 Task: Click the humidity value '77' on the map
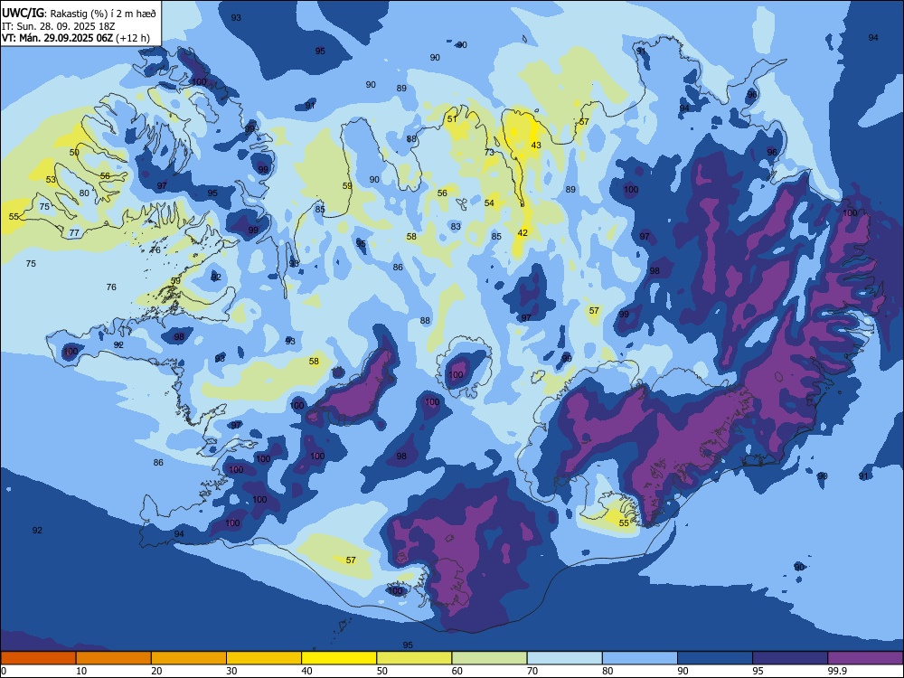pyautogui.click(x=74, y=233)
